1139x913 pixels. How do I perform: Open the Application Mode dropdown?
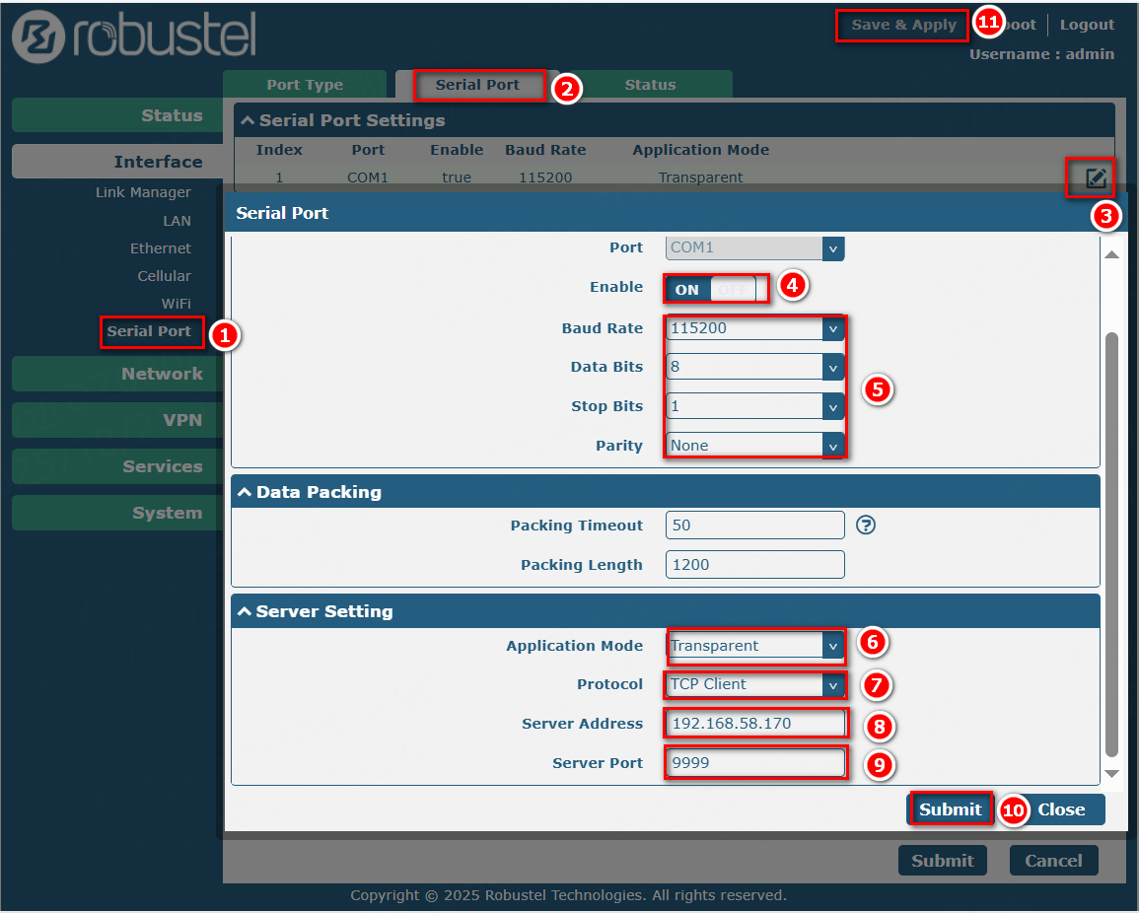click(755, 646)
